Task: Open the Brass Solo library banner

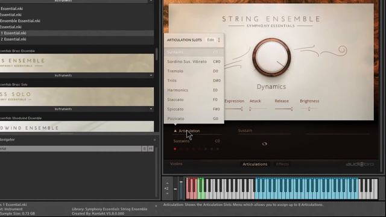Action: [x=77, y=96]
